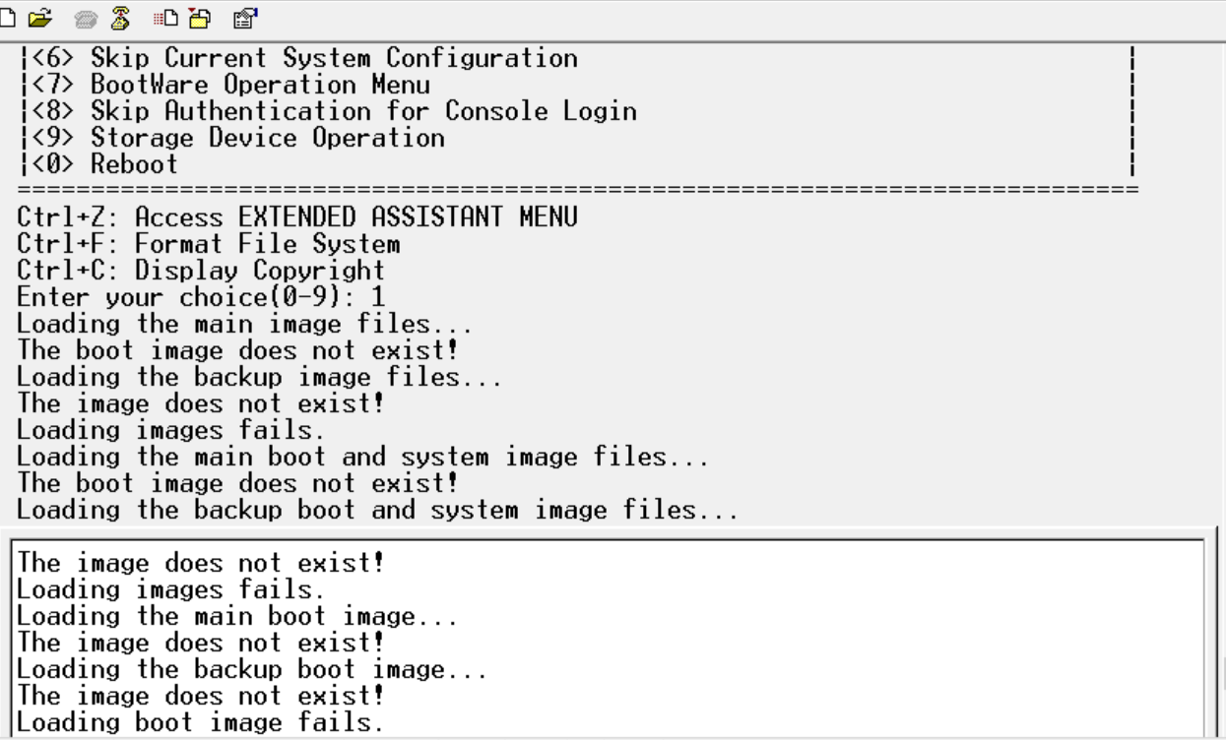1226x740 pixels.
Task: Click the 'Storage Device Operation' line
Action: (267, 139)
